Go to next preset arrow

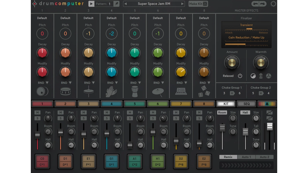182,4
